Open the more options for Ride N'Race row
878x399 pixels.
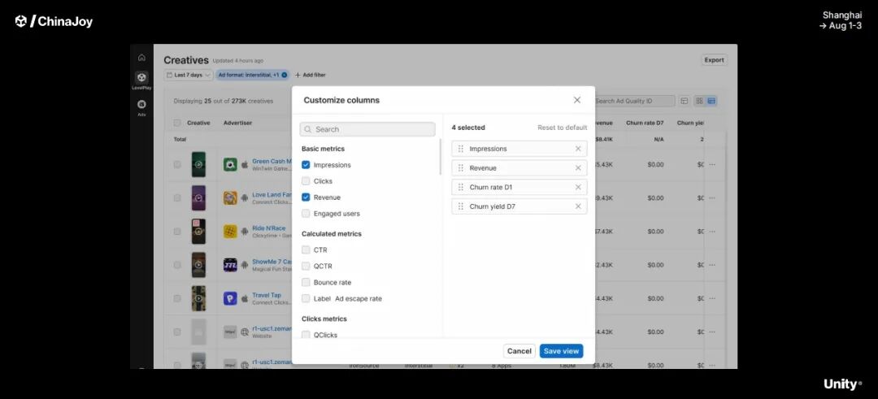pyautogui.click(x=712, y=232)
